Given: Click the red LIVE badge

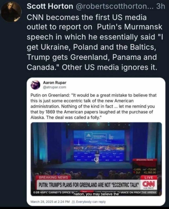Looking at the screenshot, I should (149, 177).
